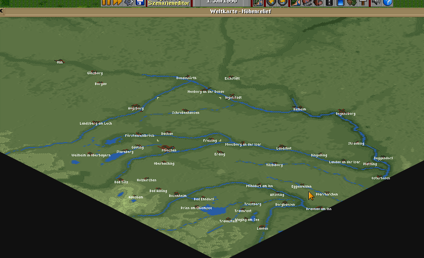The height and width of the screenshot is (258, 424).
Task: Open the landscape generation tool
Action: coord(296,2)
